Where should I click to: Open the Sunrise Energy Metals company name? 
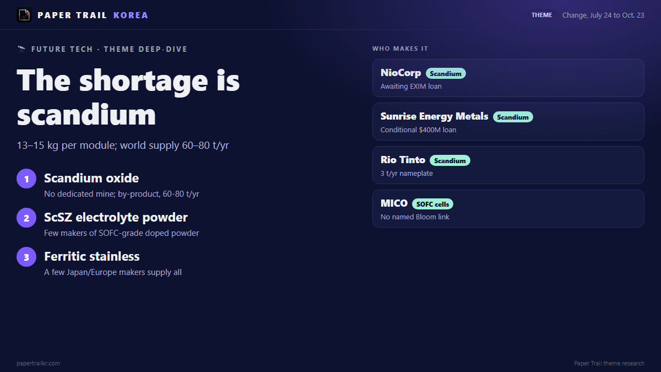(435, 116)
